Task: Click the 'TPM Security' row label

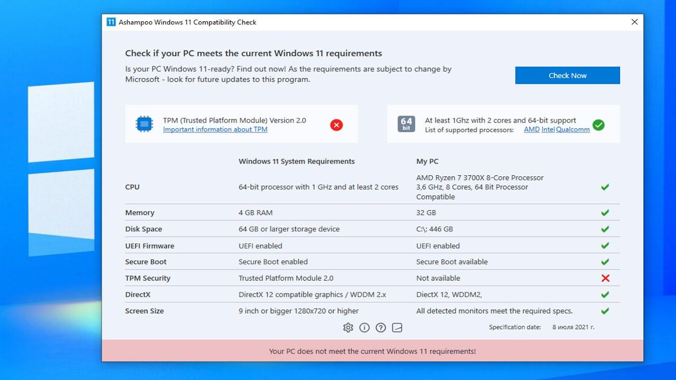Action: click(x=148, y=278)
